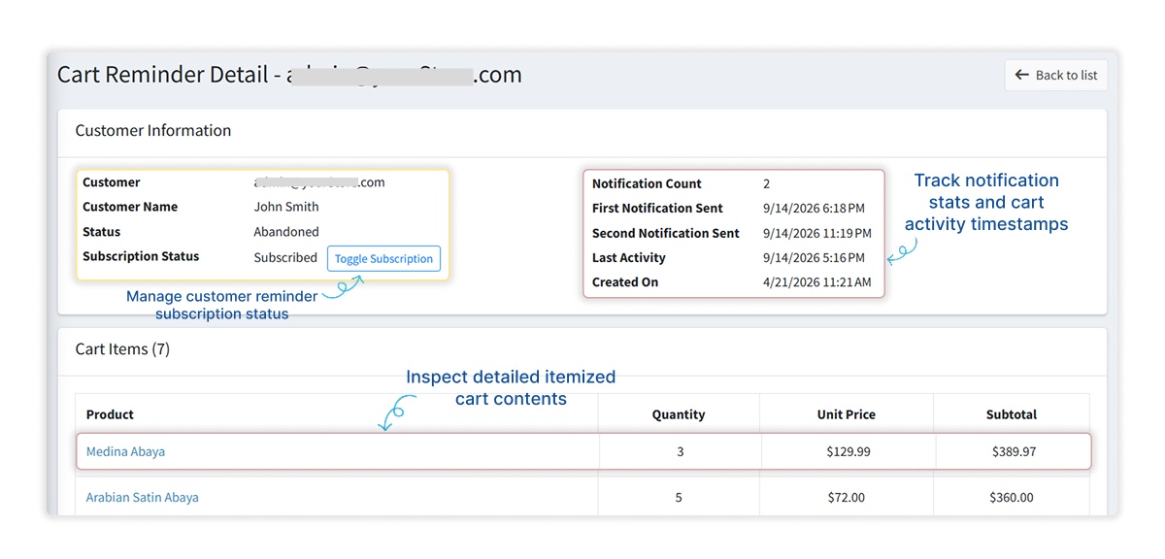The image size is (1165, 559).
Task: Click the Cart Reminder Detail page title
Action: tap(289, 75)
